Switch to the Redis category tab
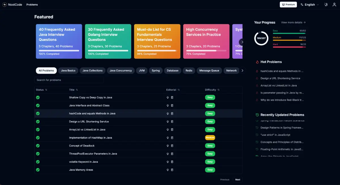Image resolution: width=340 pixels, height=185 pixels. click(189, 70)
